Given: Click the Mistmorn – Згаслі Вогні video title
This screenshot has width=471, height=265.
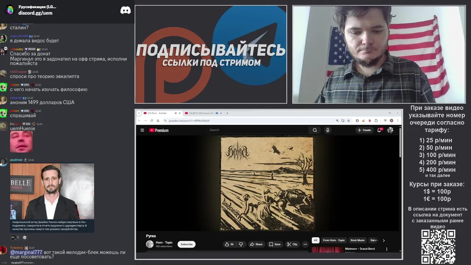Looking at the screenshot, I should point(360,249).
